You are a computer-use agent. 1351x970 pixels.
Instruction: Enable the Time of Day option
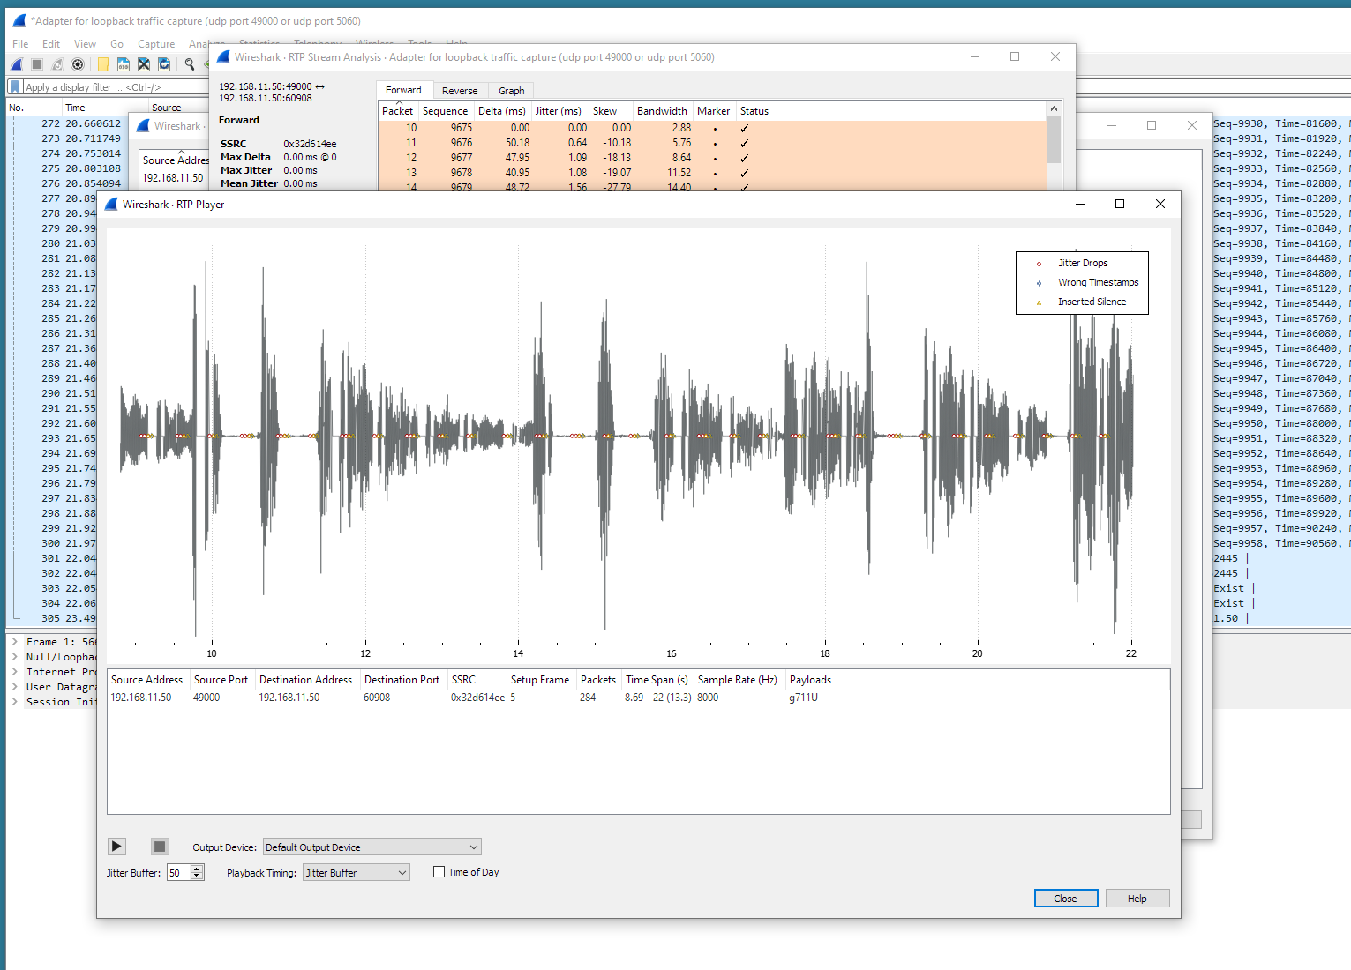coord(439,871)
